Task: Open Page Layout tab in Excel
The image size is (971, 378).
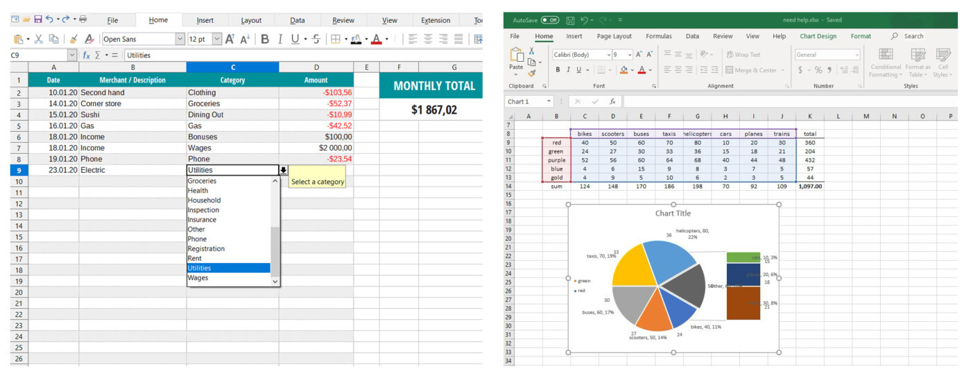Action: pos(614,36)
